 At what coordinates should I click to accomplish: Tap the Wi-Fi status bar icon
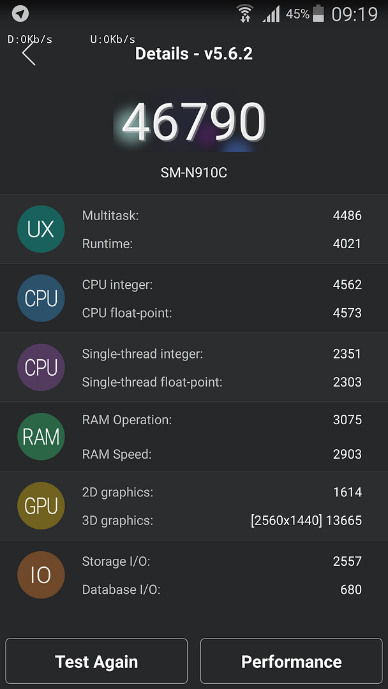point(244,13)
